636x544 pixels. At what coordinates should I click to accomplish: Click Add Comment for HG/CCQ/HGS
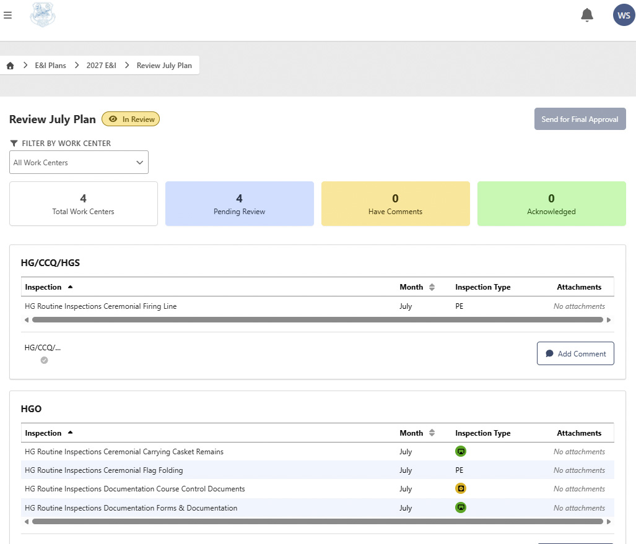(575, 353)
